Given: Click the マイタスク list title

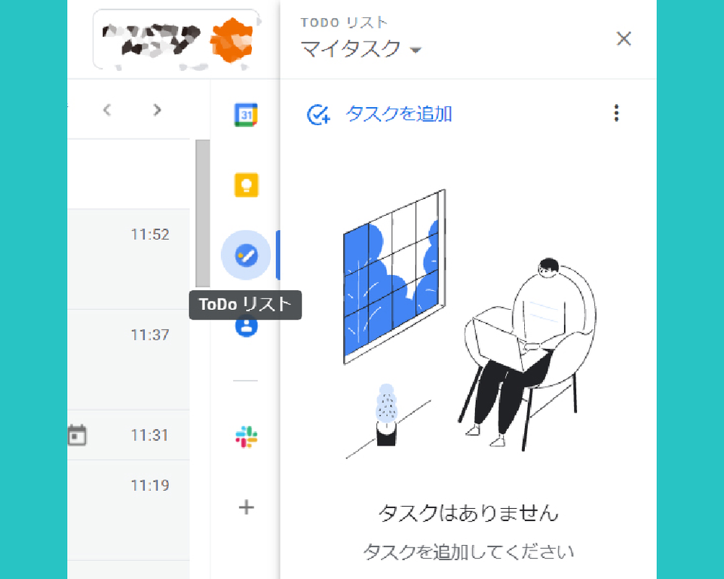Looking at the screenshot, I should tap(351, 48).
